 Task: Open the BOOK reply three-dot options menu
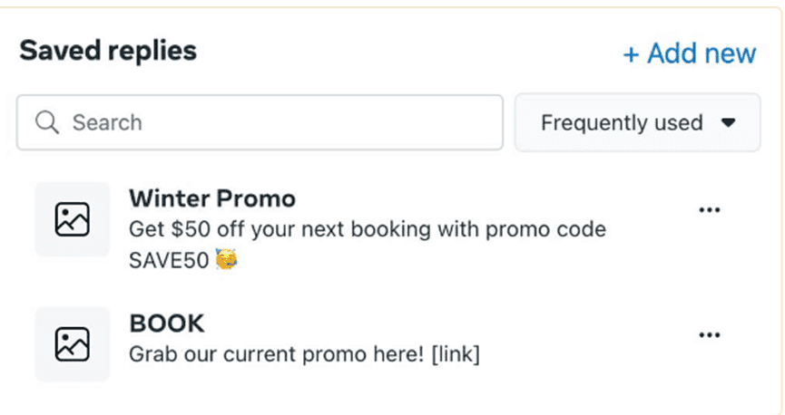(x=710, y=335)
